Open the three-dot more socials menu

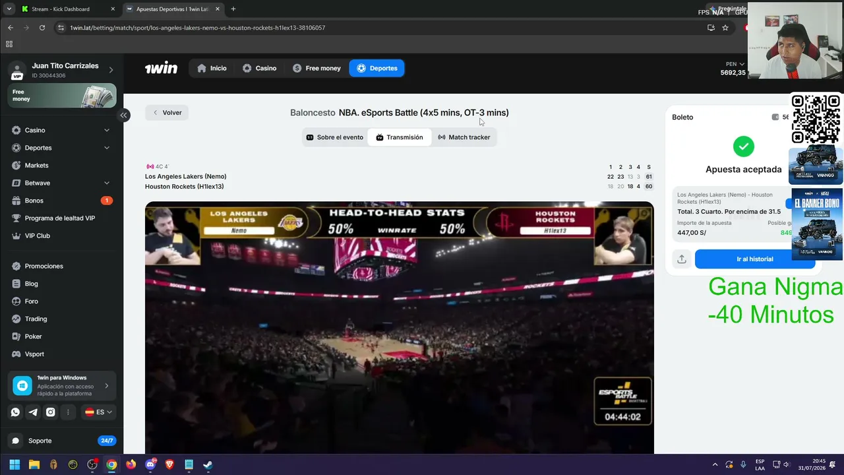click(x=68, y=412)
